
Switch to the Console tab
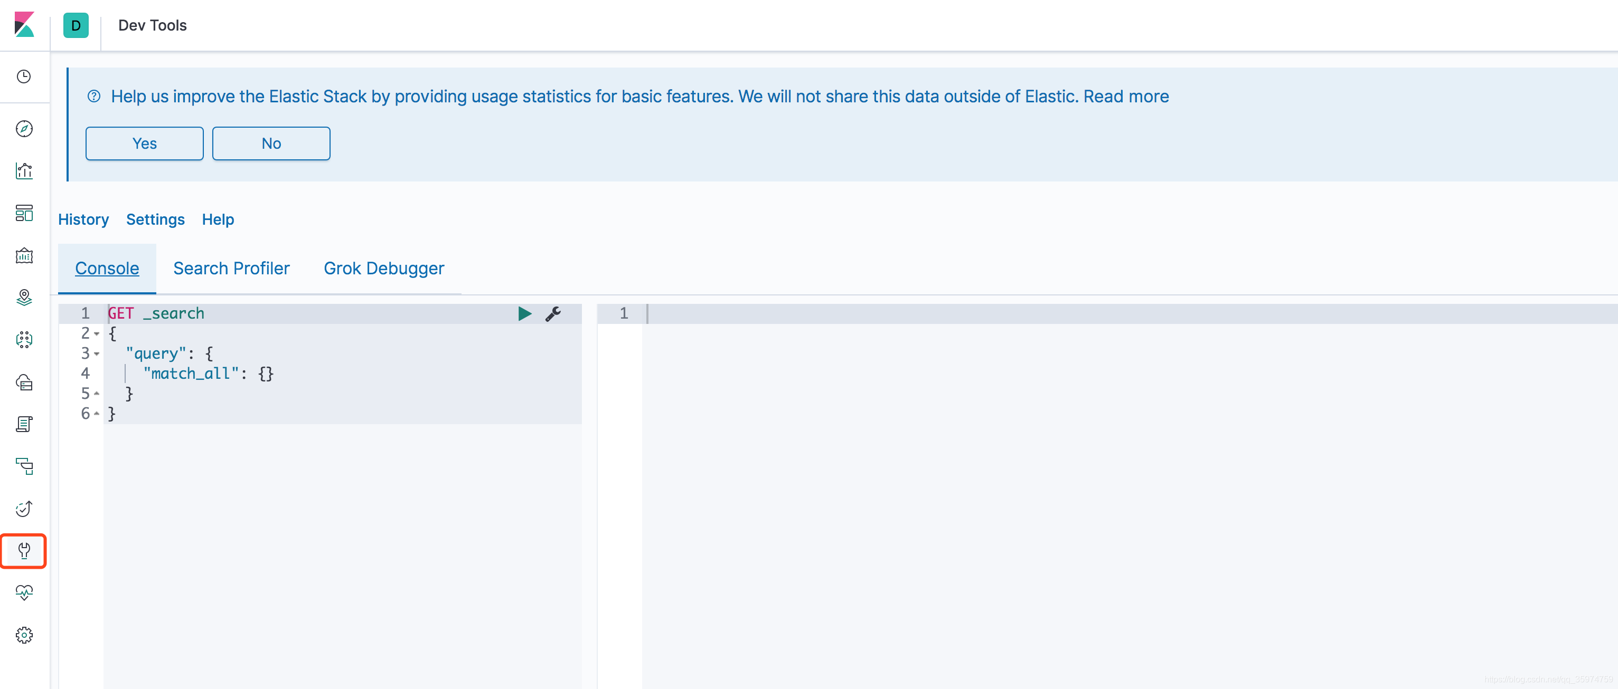(x=107, y=269)
